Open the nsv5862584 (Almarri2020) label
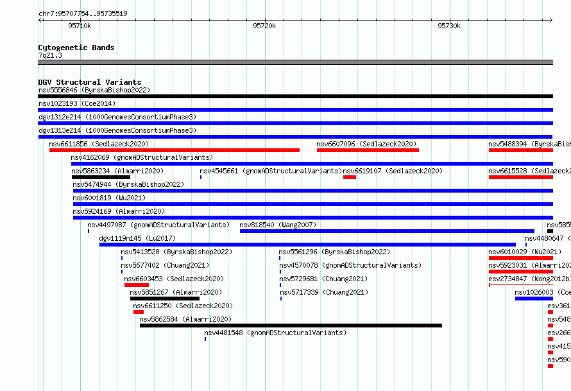Viewport: 571px width, 391px height. tap(185, 319)
